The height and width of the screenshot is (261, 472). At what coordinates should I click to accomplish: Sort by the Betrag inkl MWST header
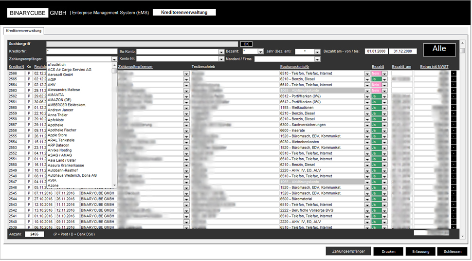[x=435, y=66]
